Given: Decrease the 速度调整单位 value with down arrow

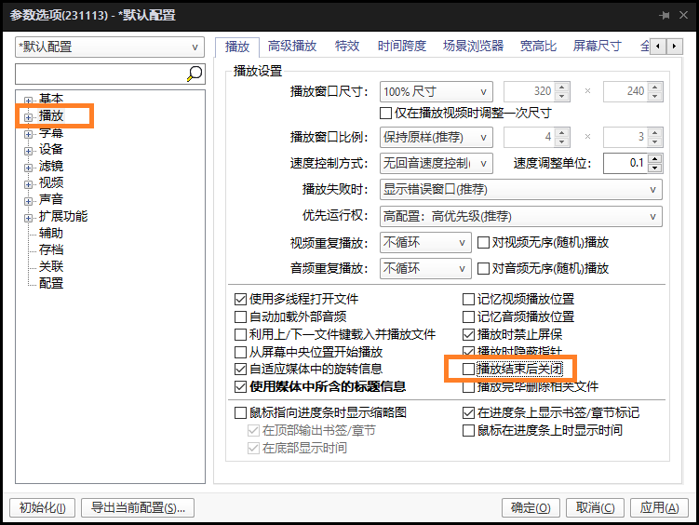Looking at the screenshot, I should click(x=655, y=168).
